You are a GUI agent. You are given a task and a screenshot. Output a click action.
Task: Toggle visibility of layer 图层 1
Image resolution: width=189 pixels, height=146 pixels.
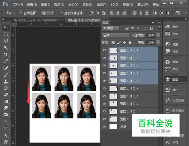[104, 119]
